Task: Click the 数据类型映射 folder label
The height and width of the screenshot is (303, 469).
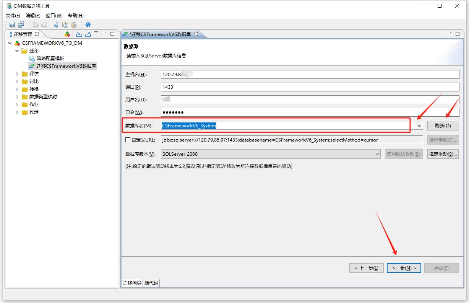Action: point(43,97)
